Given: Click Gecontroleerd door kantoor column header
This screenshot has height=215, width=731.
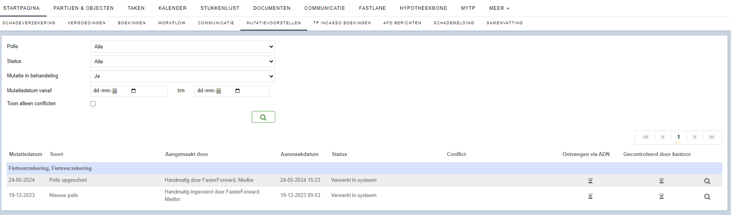Looking at the screenshot, I should tap(657, 154).
